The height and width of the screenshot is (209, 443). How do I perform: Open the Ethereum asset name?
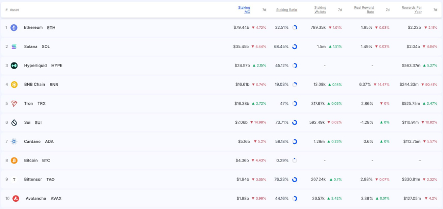(x=33, y=28)
